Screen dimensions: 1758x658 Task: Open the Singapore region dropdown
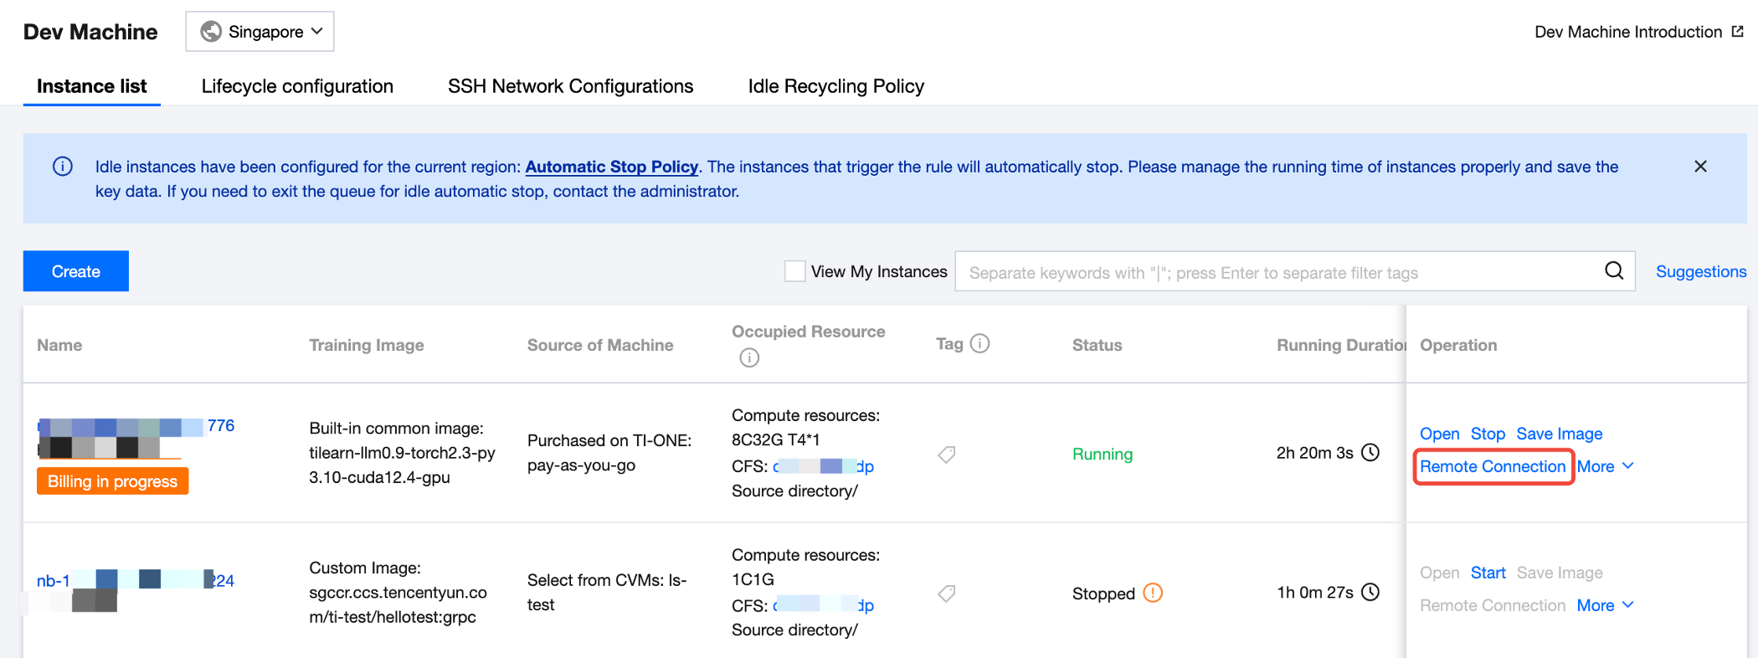260,32
